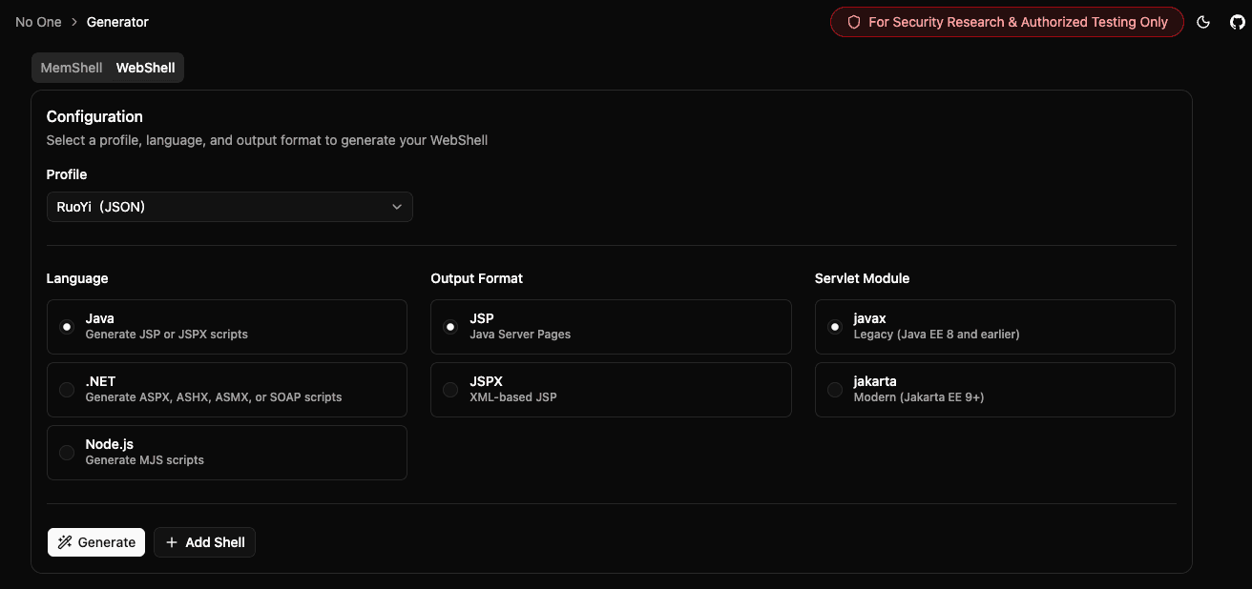
Task: Toggle dark mode with the moon icon
Action: [x=1202, y=21]
